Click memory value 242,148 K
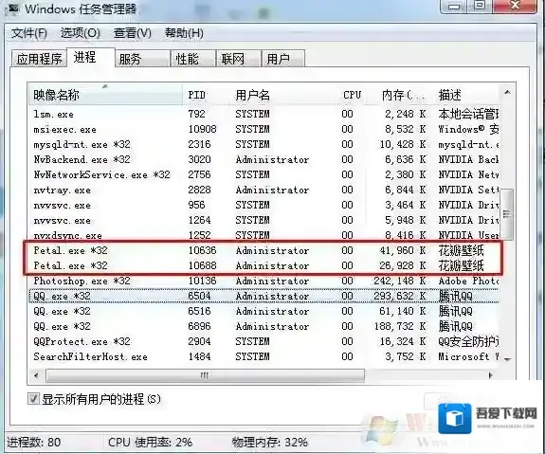This screenshot has width=545, height=454. (x=400, y=281)
